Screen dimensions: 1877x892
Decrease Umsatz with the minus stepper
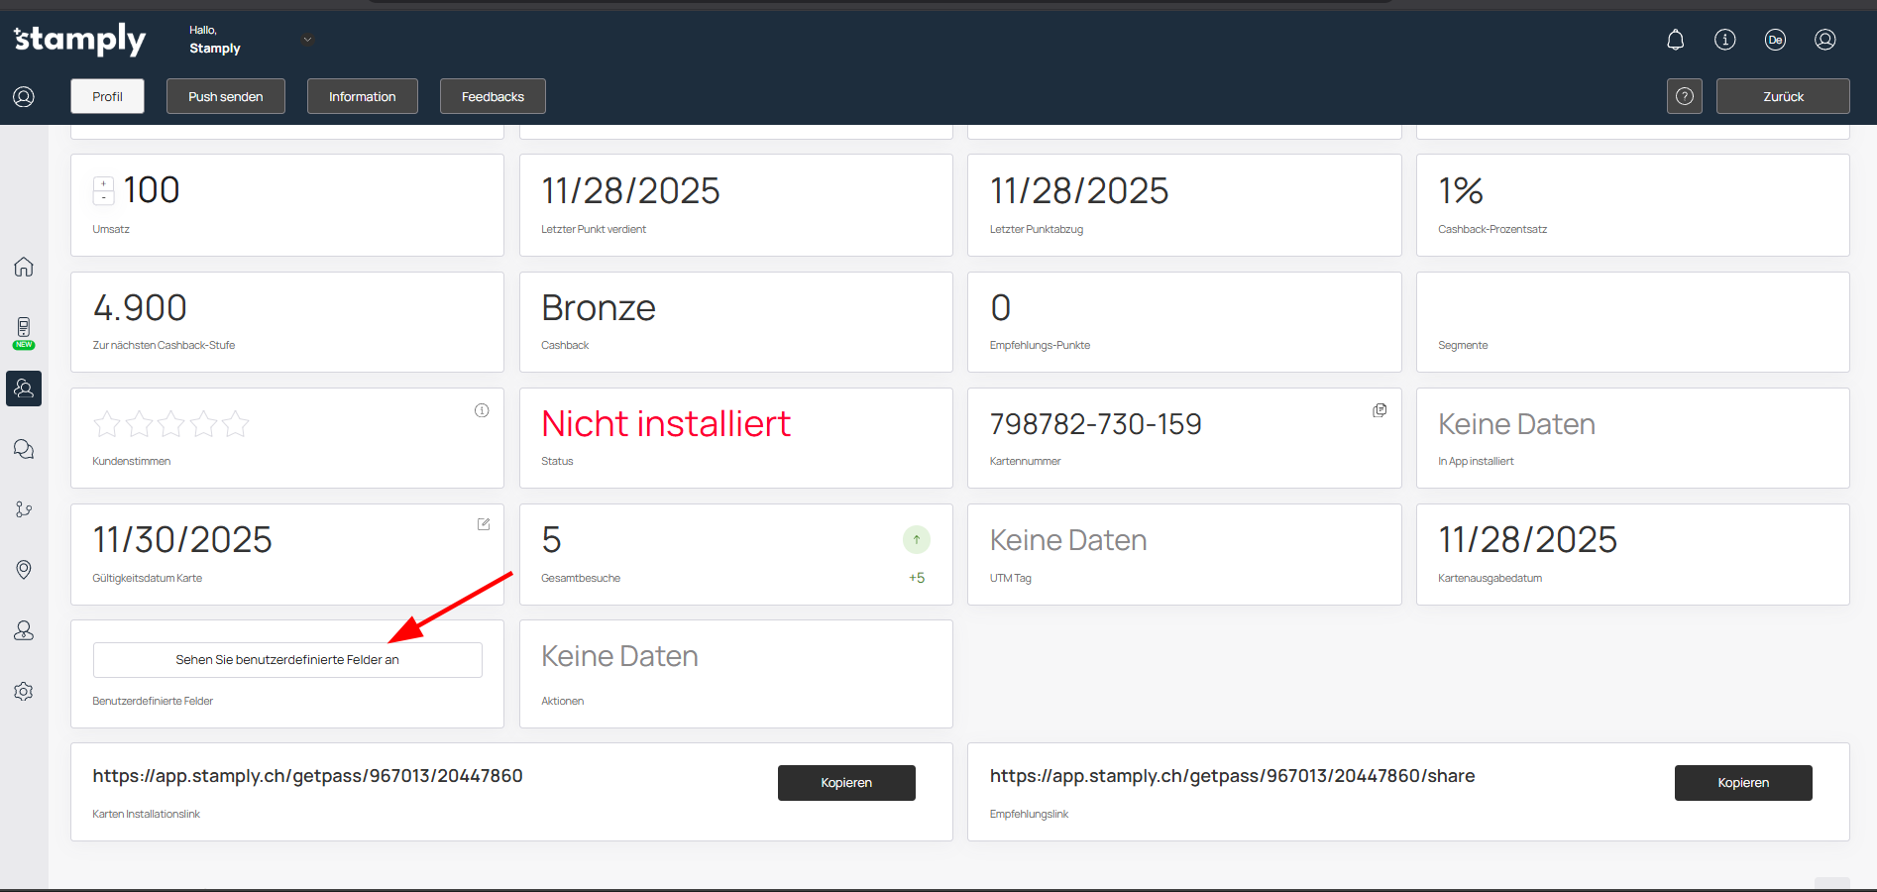click(x=103, y=197)
